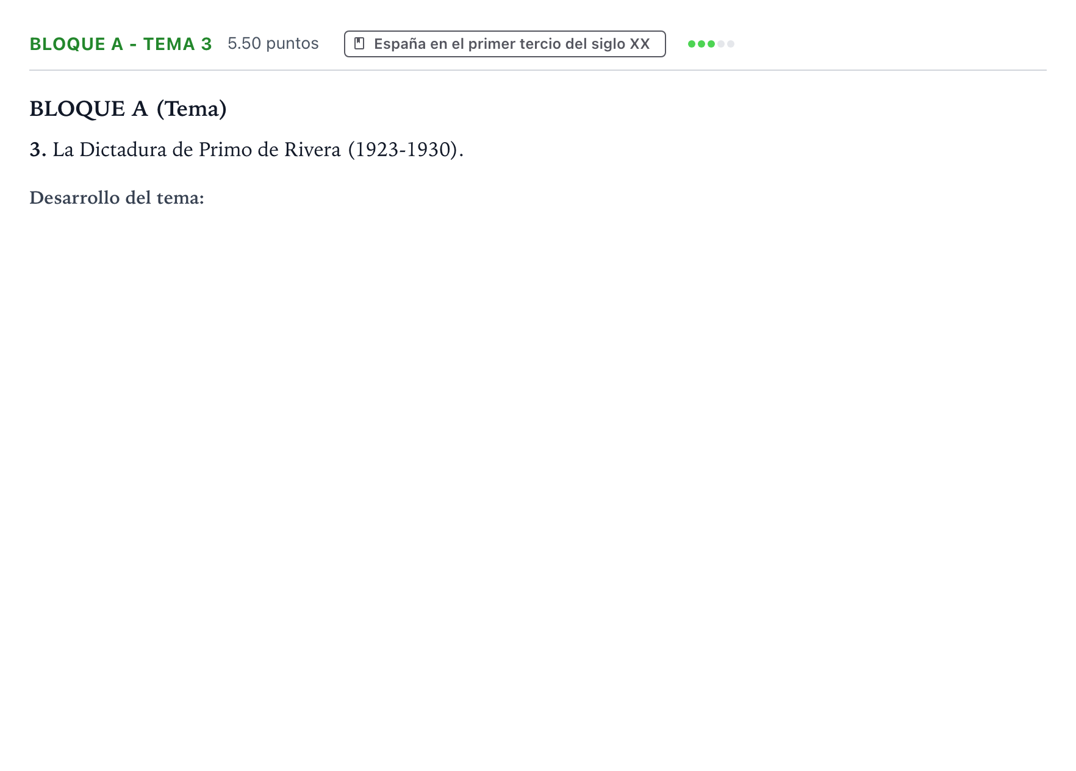Open the 'España en el primer tercio del siglo XX' tag
Image resolution: width=1076 pixels, height=771 pixels.
tap(505, 44)
